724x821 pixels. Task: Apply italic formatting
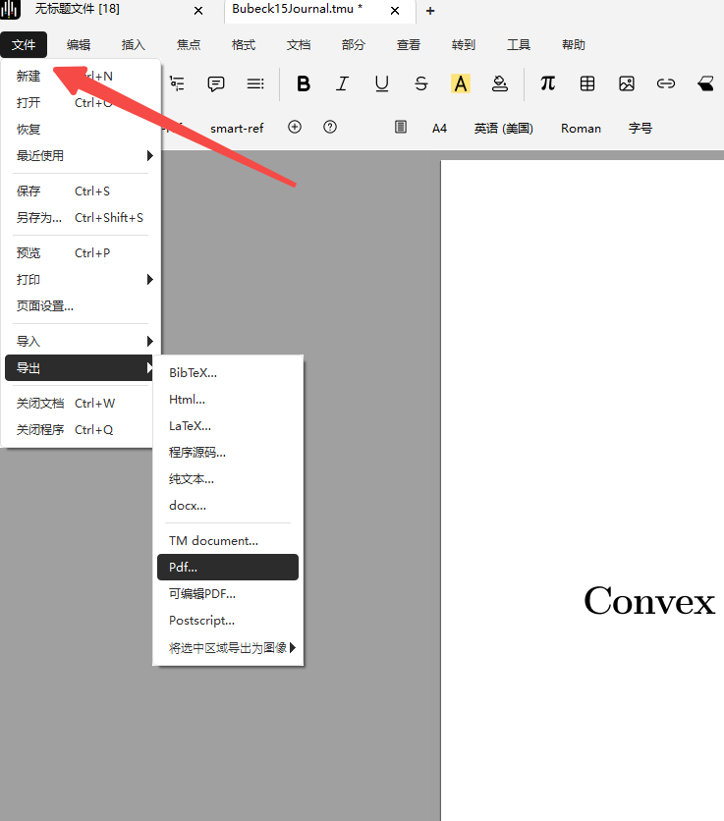click(342, 84)
